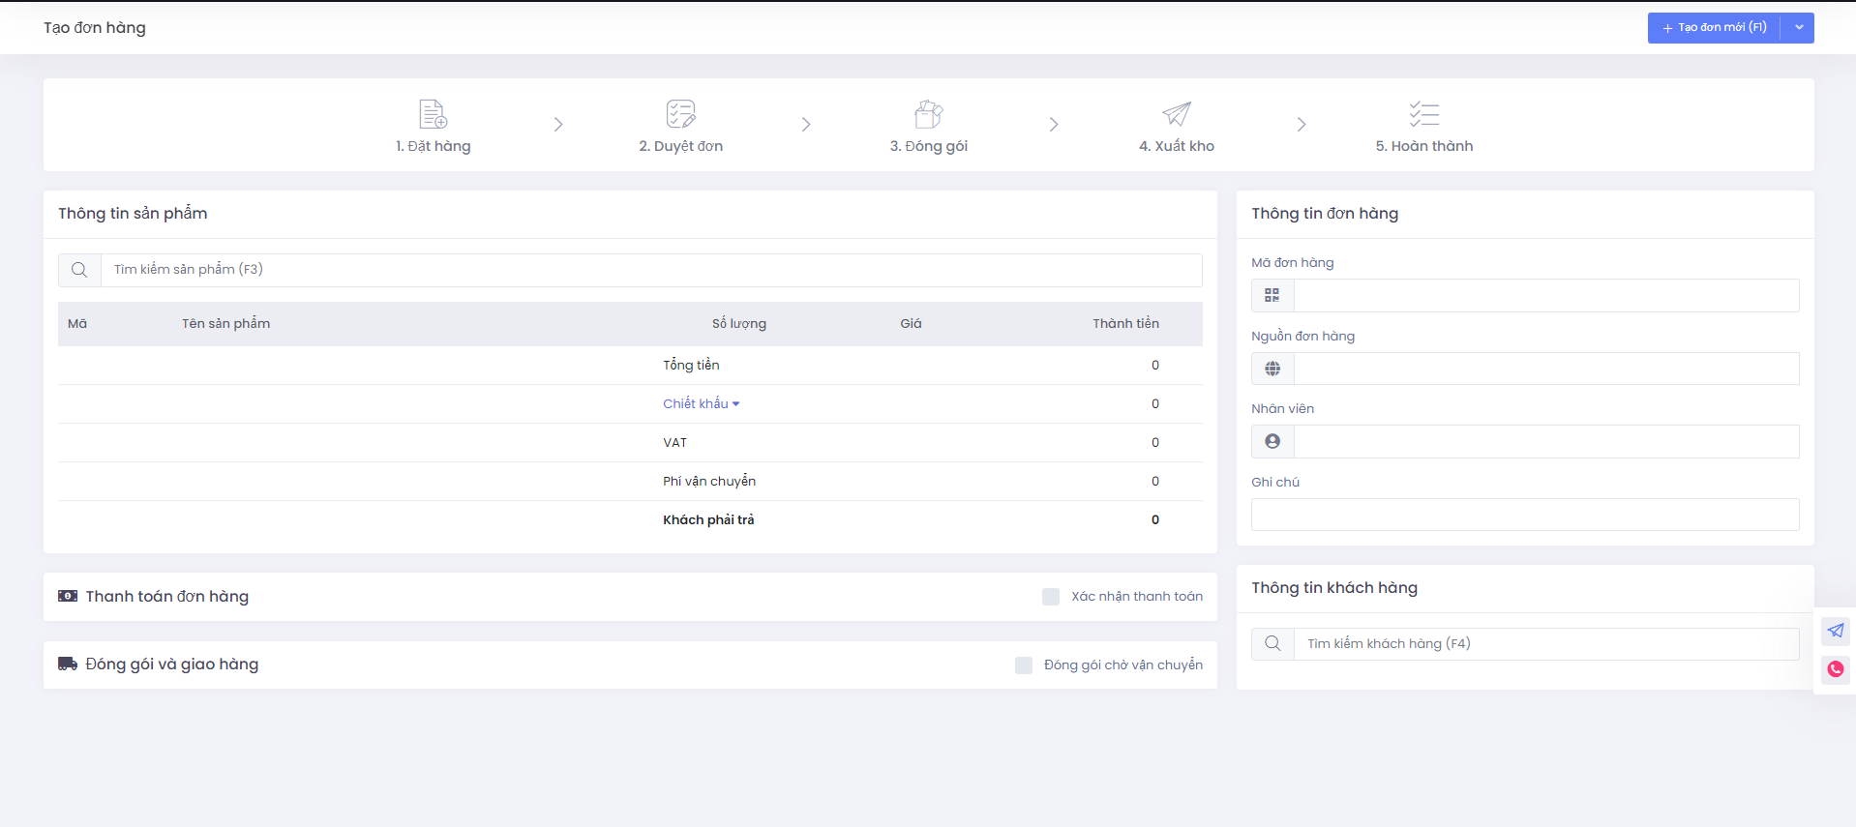Click the QR code icon for Mã đơn hàng
Image resolution: width=1856 pixels, height=827 pixels.
pos(1272,296)
